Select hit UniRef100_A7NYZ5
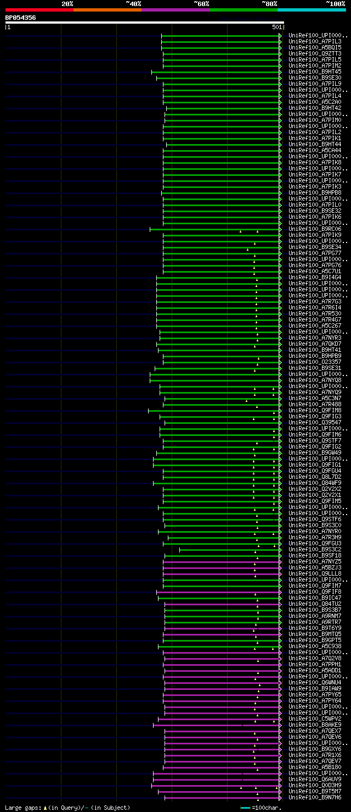The image size is (351, 812). coord(315,561)
